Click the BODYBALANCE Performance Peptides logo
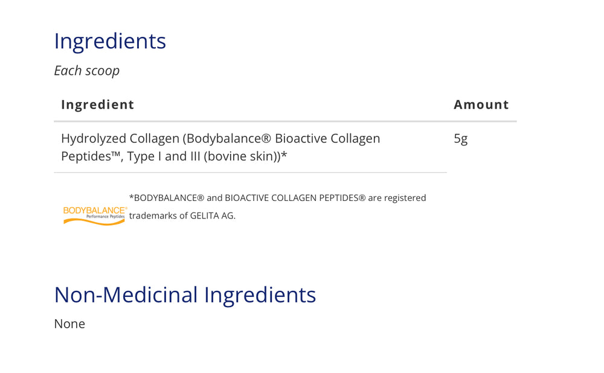Screen dimensions: 604x373 tap(95, 215)
